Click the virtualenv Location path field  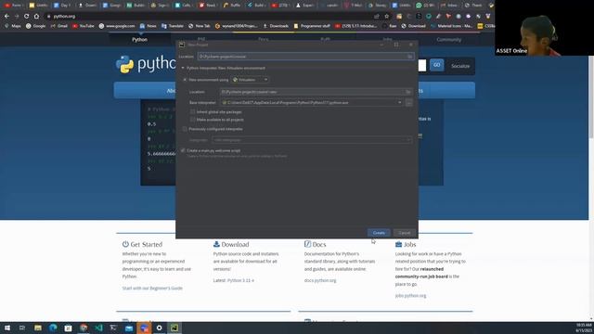pos(312,92)
